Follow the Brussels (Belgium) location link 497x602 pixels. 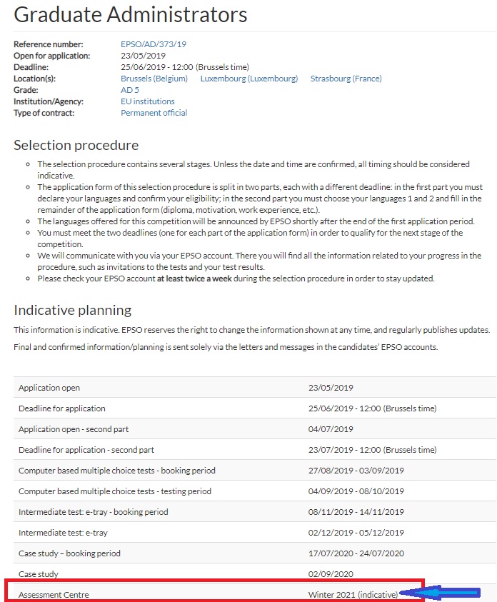point(154,79)
